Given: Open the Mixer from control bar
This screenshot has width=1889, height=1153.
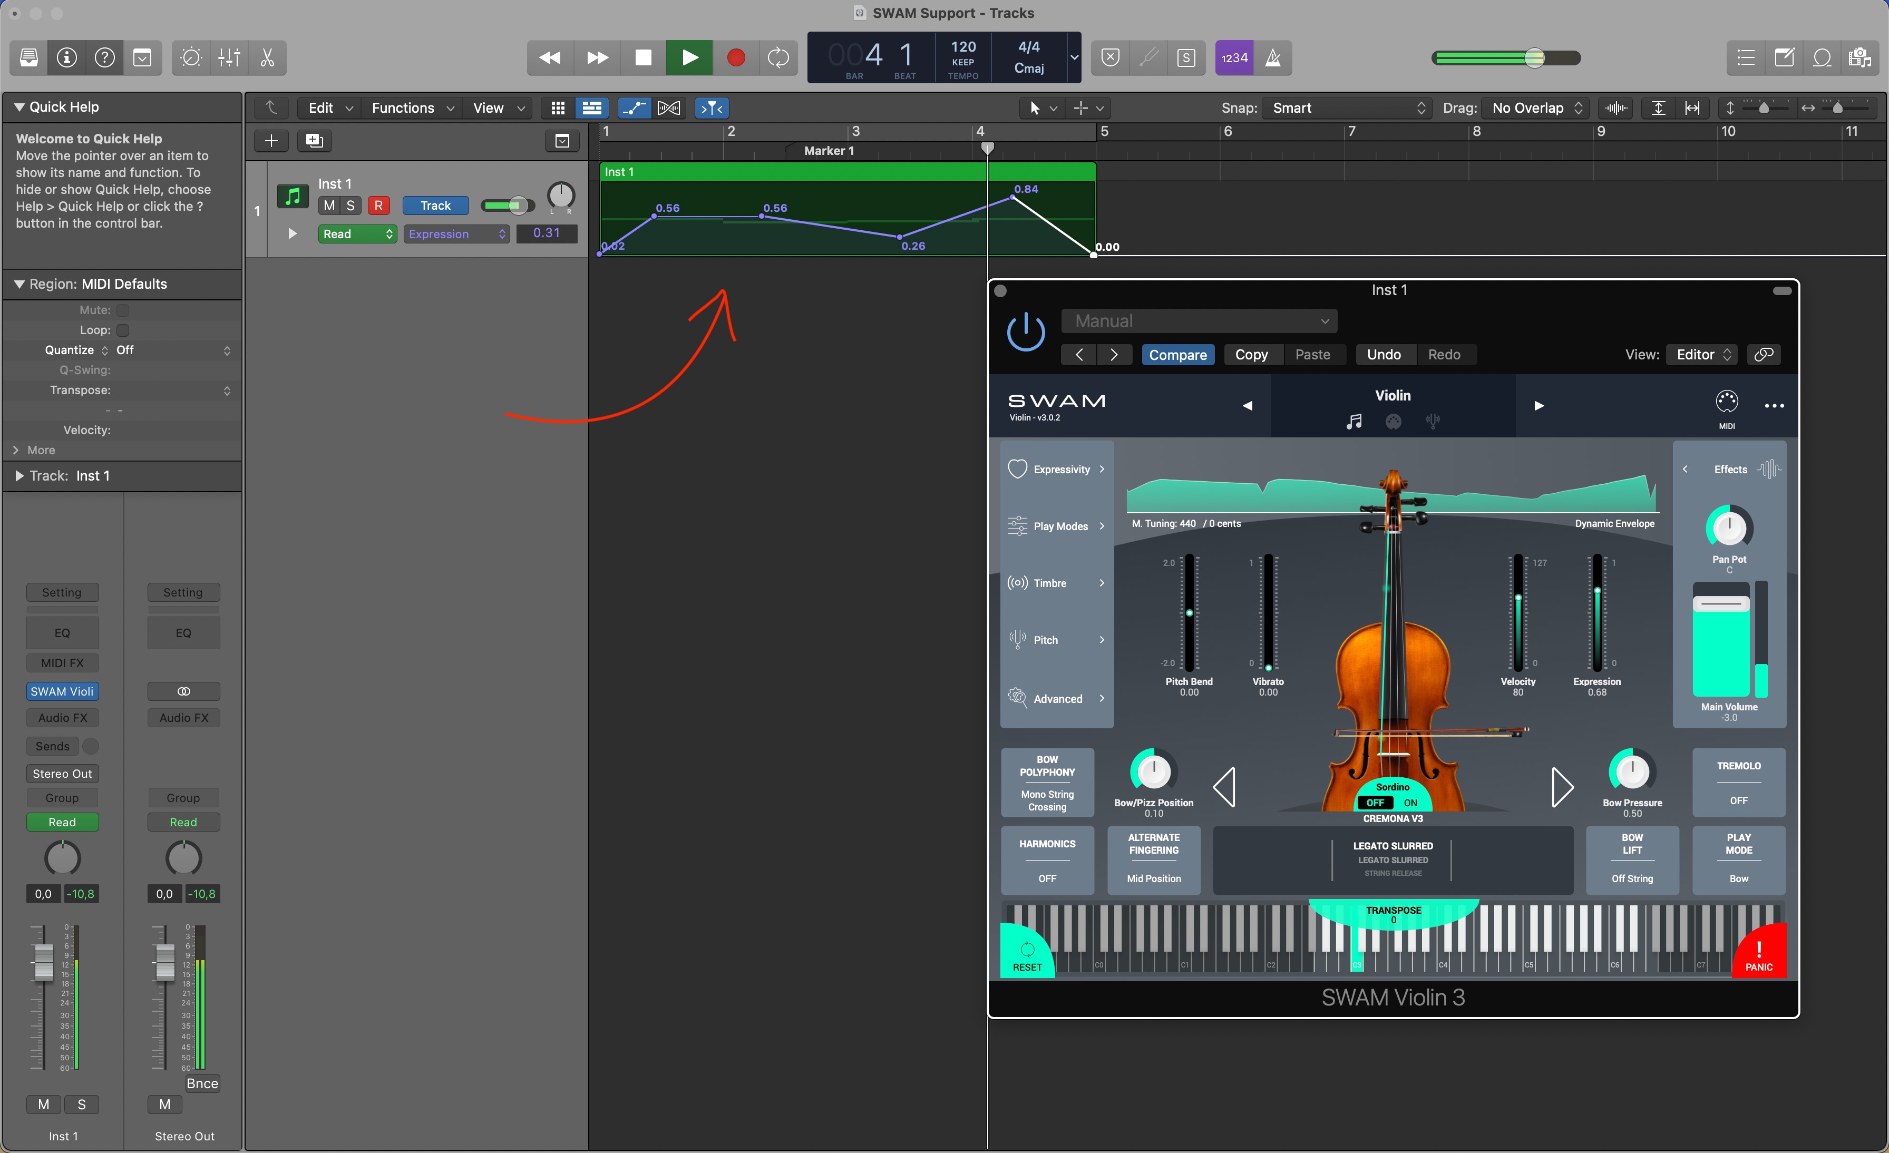Looking at the screenshot, I should tap(229, 57).
